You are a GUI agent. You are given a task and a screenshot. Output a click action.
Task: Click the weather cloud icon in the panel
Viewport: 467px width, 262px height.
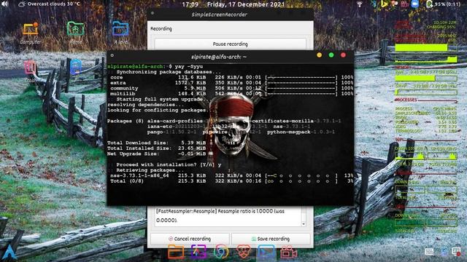click(x=22, y=4)
